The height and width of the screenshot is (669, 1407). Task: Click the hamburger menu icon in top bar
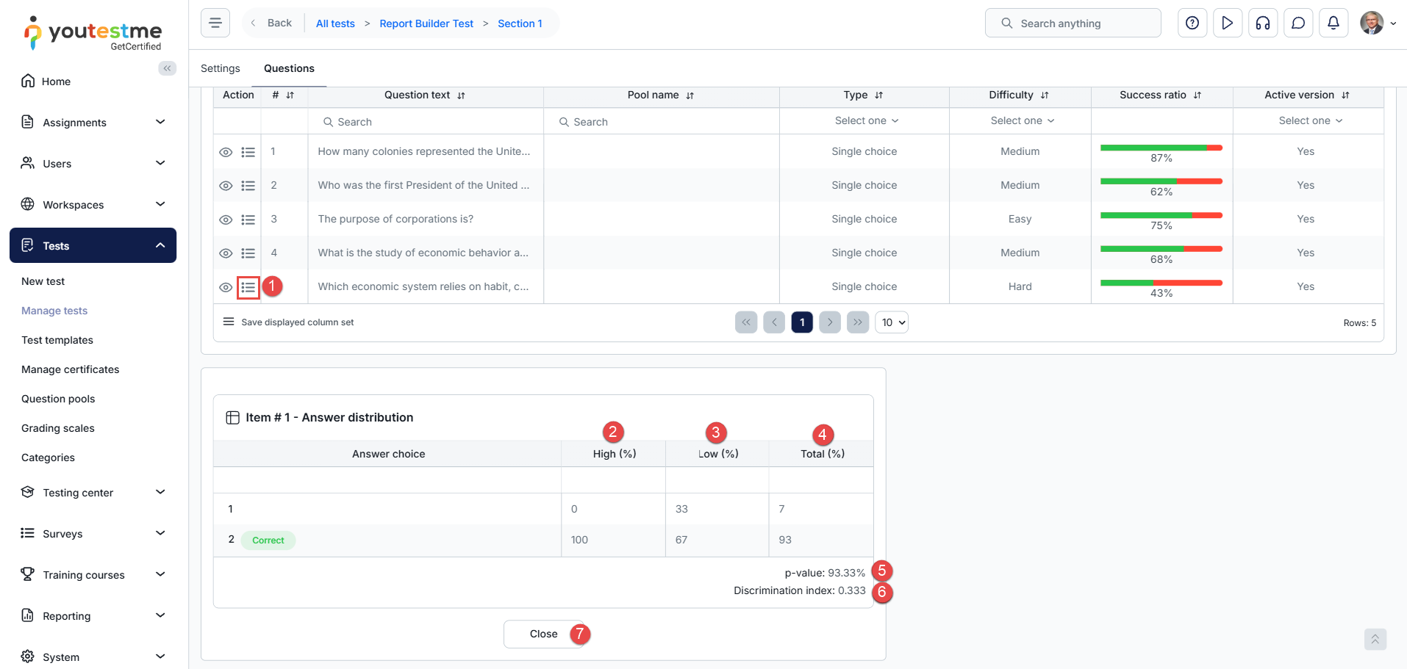tap(215, 23)
